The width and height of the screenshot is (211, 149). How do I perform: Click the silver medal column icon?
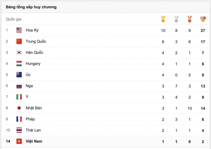click(176, 19)
